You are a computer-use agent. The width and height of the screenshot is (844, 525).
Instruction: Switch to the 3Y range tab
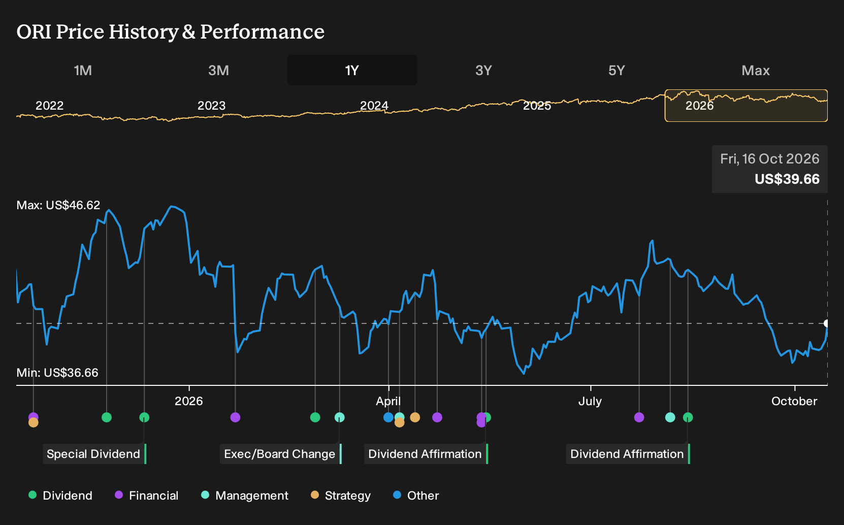point(483,70)
